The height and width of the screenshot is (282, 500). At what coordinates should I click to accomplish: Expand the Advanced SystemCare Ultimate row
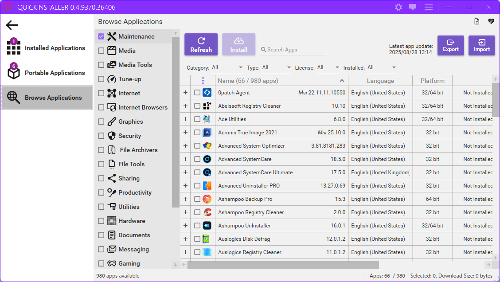pyautogui.click(x=185, y=172)
